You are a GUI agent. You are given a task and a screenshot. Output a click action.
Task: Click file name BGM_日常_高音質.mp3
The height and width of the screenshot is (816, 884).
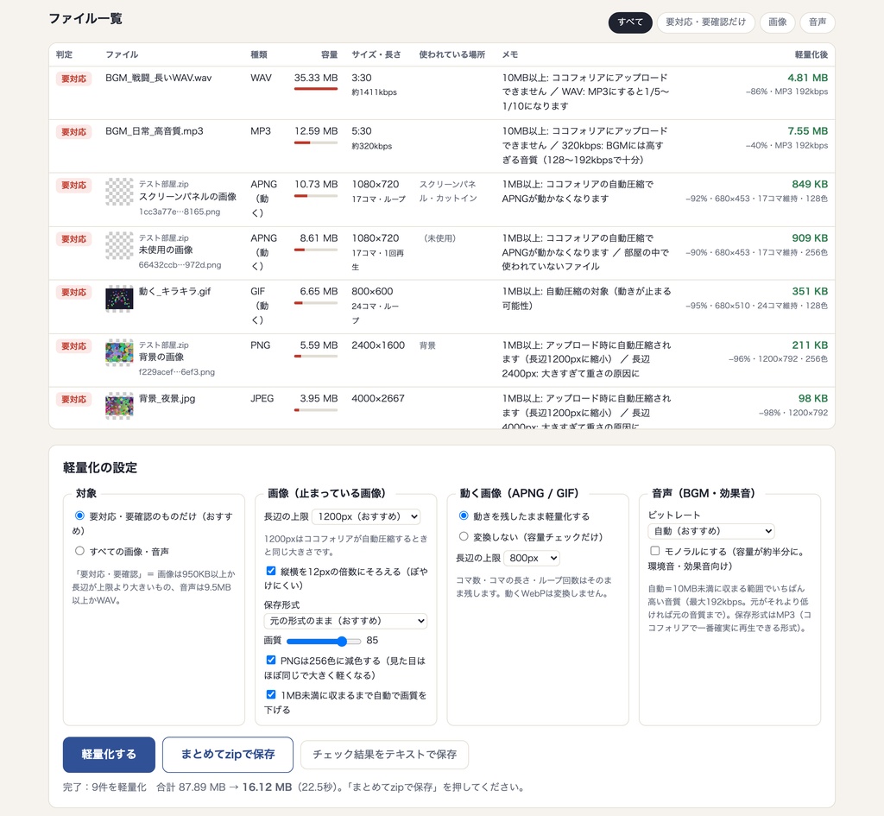click(155, 131)
